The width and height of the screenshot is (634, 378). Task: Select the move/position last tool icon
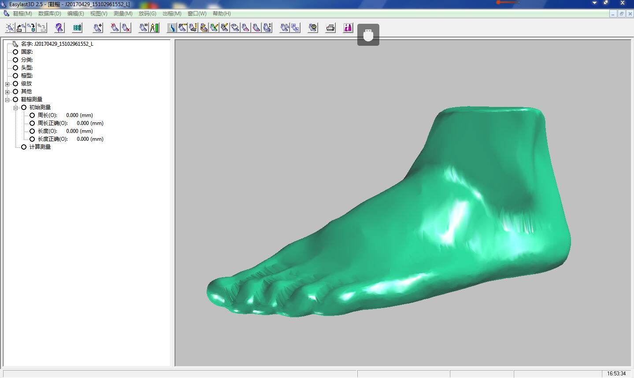[98, 28]
